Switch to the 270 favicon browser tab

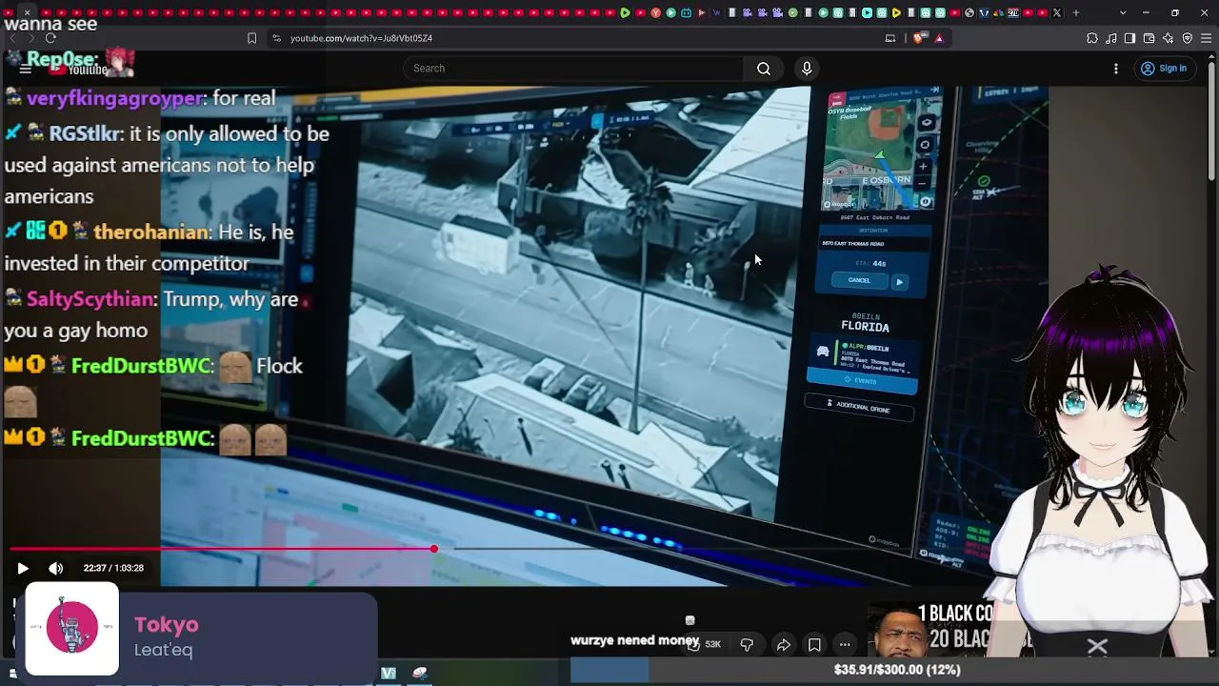pos(1013,12)
